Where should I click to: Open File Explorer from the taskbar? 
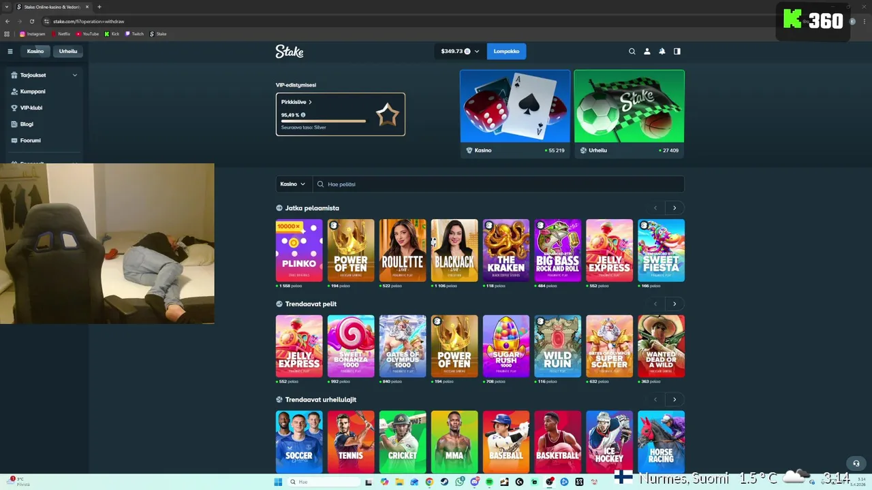click(x=399, y=482)
